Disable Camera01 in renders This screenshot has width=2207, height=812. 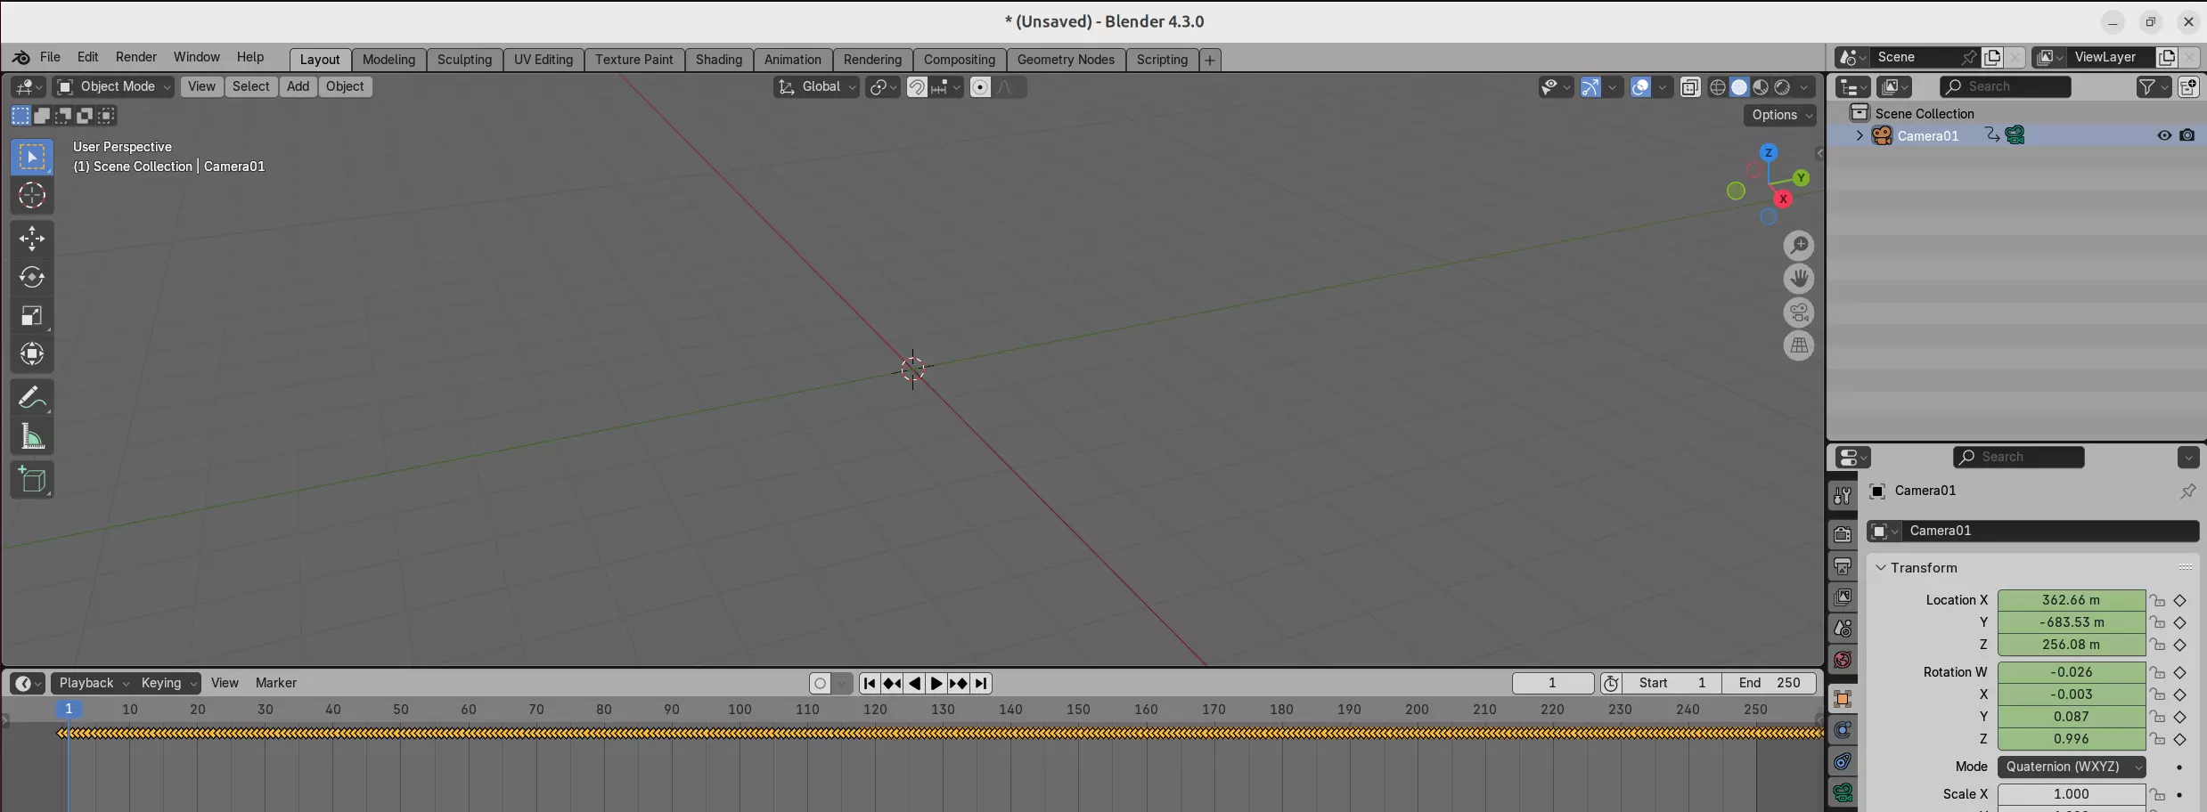coord(2187,135)
